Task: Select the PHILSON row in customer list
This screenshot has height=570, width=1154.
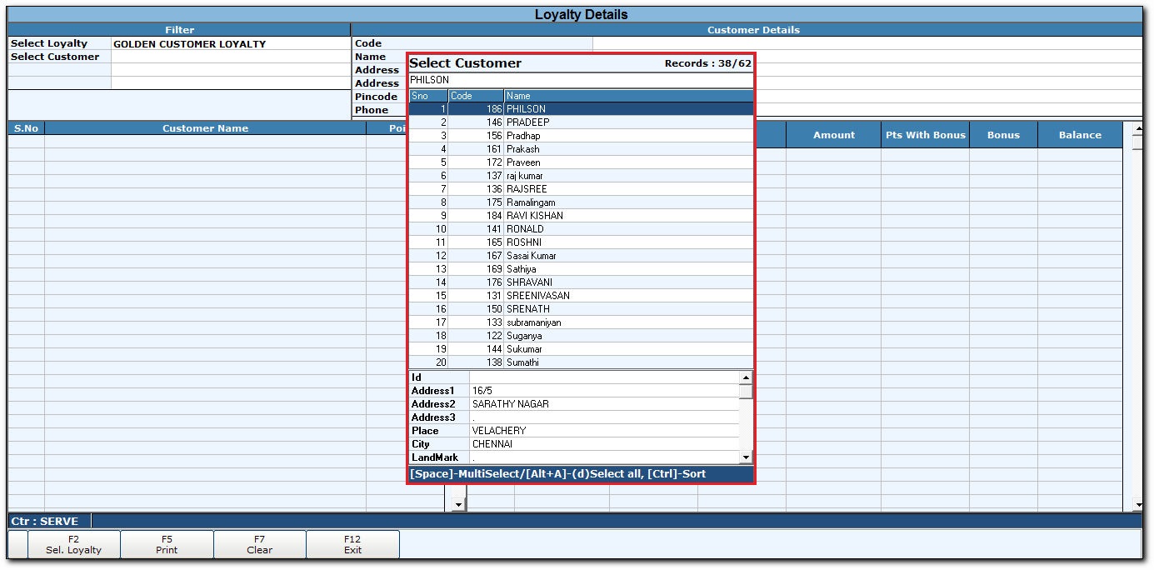Action: point(581,109)
